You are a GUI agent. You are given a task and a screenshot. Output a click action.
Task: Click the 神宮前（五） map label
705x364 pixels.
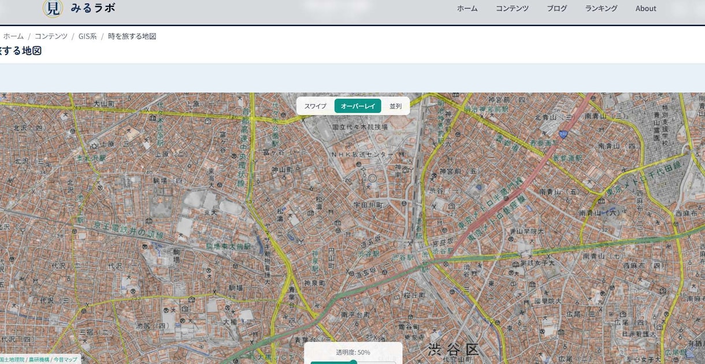pyautogui.click(x=460, y=171)
